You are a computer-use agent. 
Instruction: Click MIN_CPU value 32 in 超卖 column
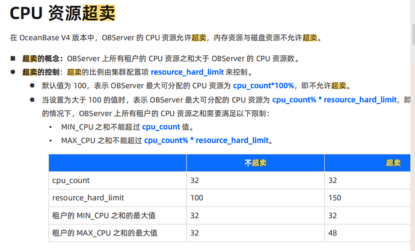tap(333, 215)
